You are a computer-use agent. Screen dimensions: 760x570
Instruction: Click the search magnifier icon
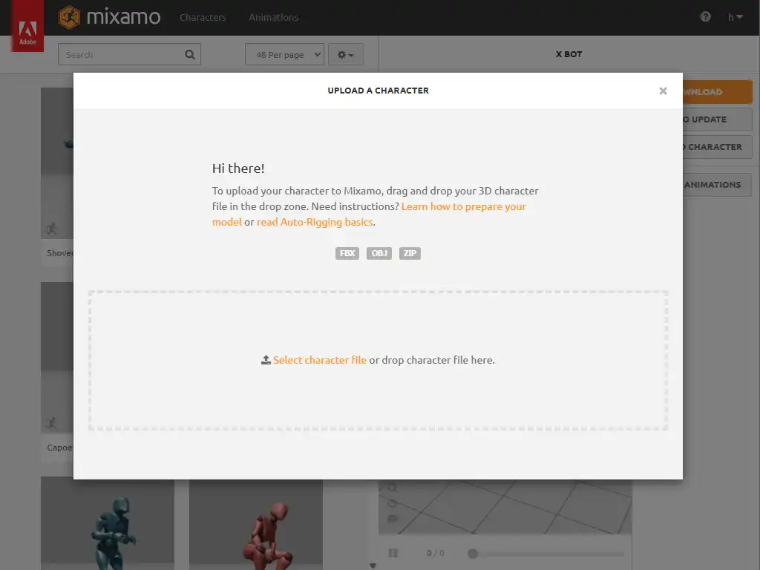point(190,54)
